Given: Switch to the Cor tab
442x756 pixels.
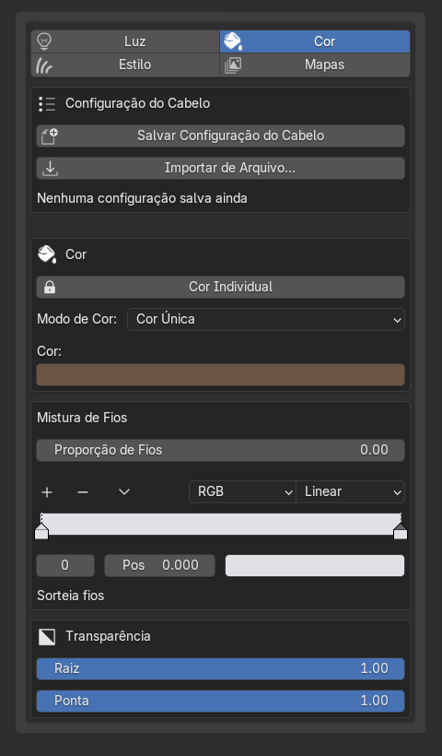Looking at the screenshot, I should [x=315, y=41].
